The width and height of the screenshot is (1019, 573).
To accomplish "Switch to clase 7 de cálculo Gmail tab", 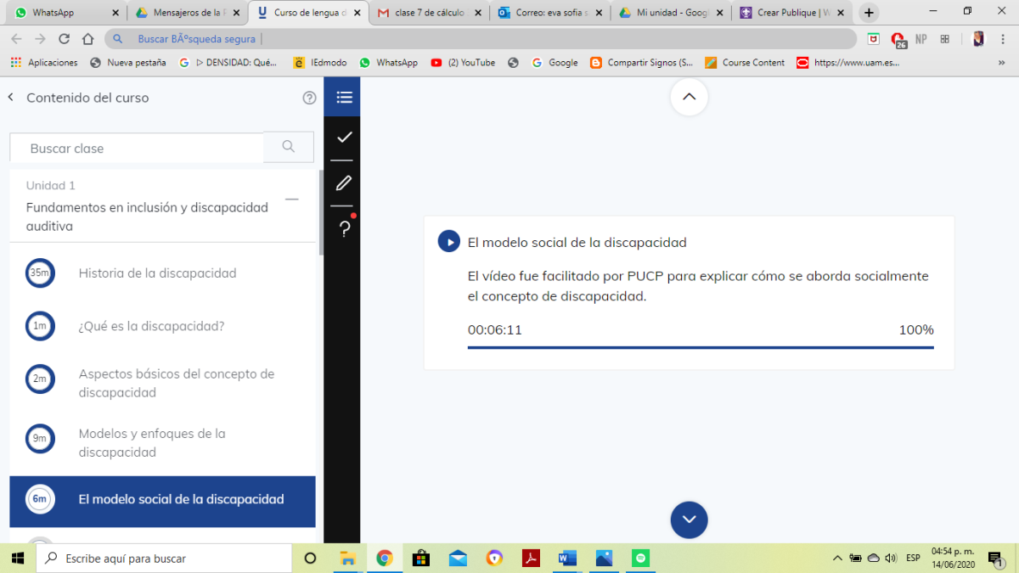I will point(431,13).
